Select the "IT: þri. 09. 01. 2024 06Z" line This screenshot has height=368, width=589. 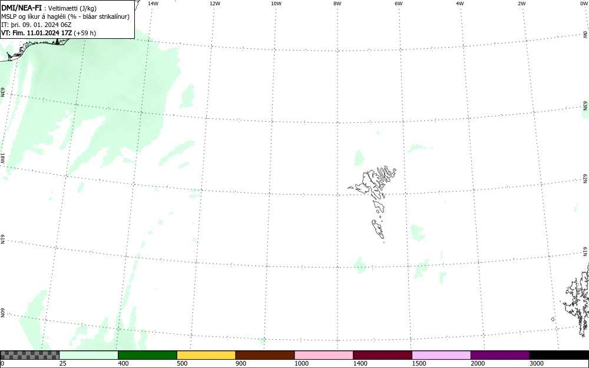point(36,25)
